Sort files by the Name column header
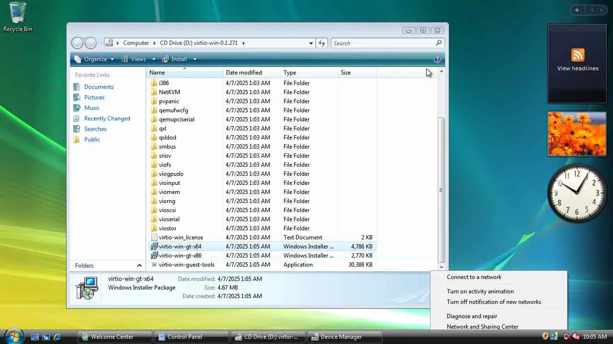Screen dimensions: 613x344 click(x=185, y=73)
